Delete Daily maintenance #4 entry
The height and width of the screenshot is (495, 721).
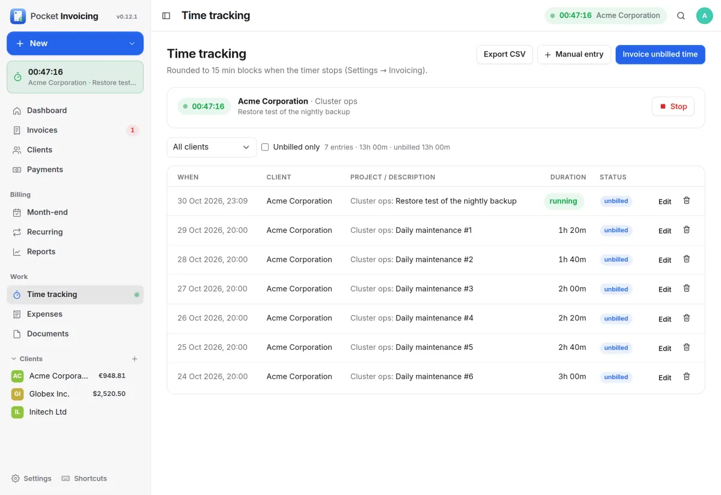click(687, 318)
